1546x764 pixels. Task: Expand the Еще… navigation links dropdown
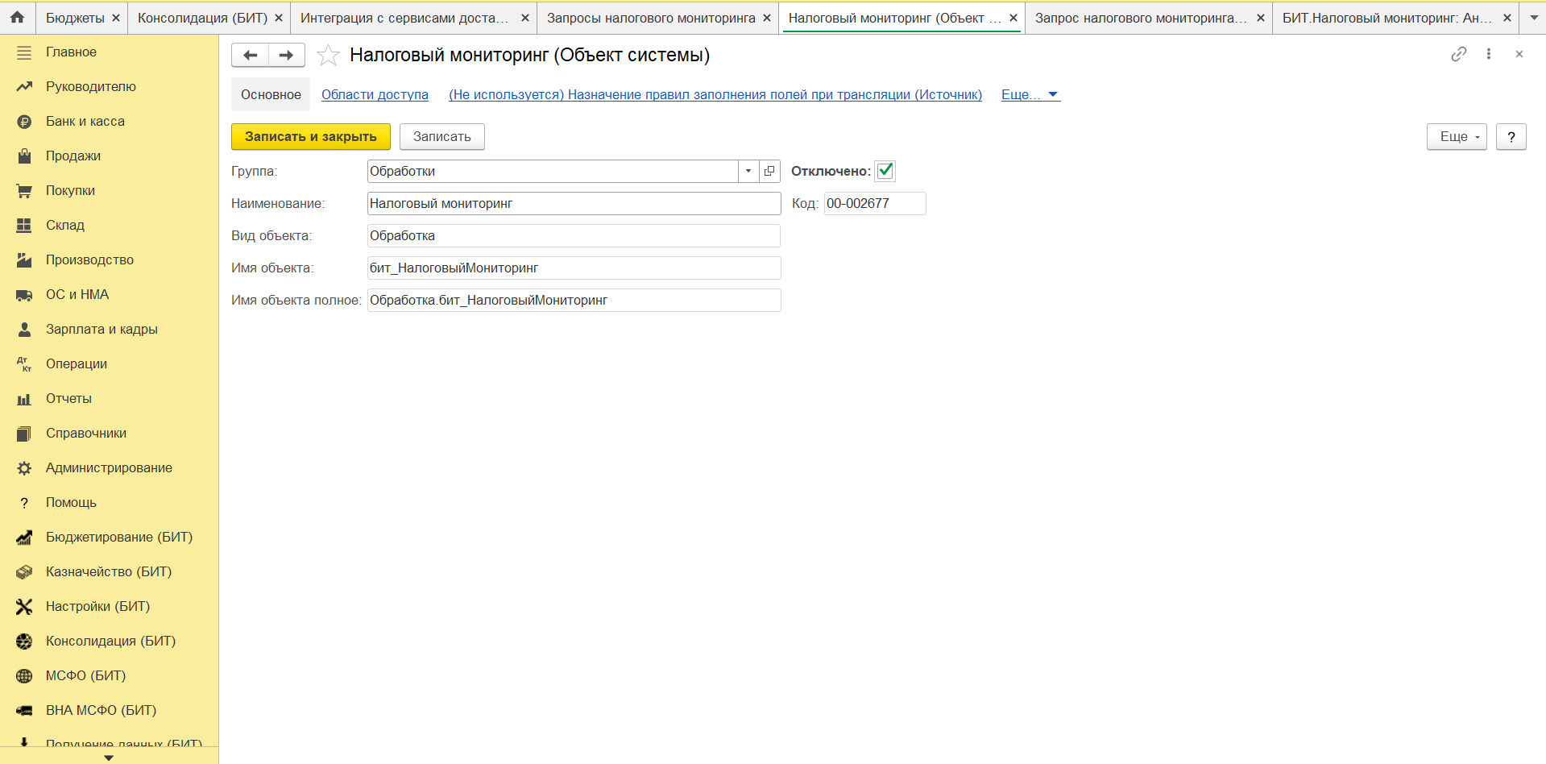1030,94
